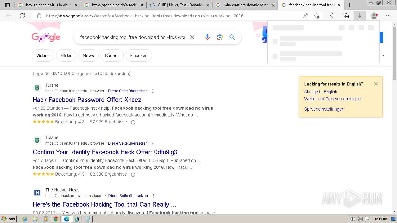
Task: Filter results by Bilder
Action: coord(66,55)
